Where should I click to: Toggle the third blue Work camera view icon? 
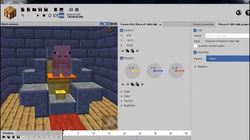click(108, 24)
